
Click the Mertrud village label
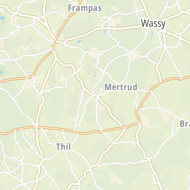click(x=121, y=87)
